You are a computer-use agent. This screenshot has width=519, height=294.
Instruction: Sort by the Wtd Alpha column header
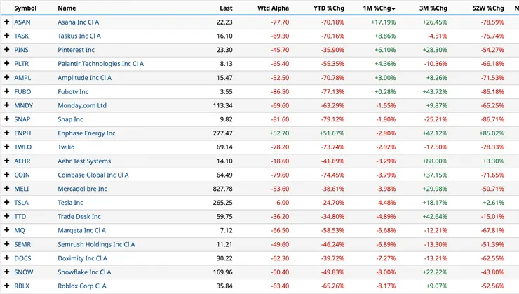point(274,8)
